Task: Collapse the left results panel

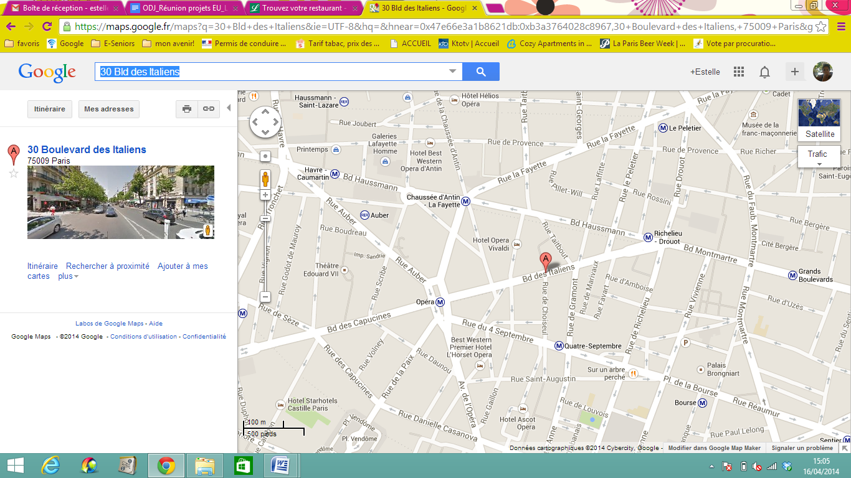Action: (x=228, y=108)
